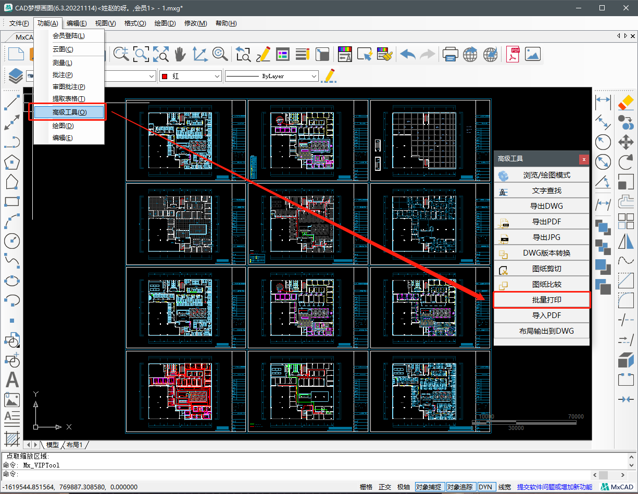The image size is (638, 494).
Task: Click the 文字查找 button
Action: [x=542, y=191]
